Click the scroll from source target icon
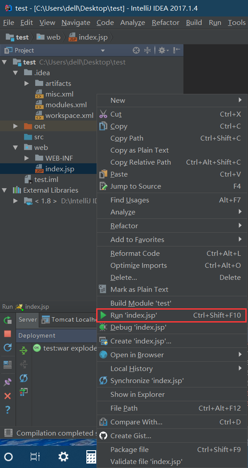The image size is (248, 468). click(x=136, y=50)
